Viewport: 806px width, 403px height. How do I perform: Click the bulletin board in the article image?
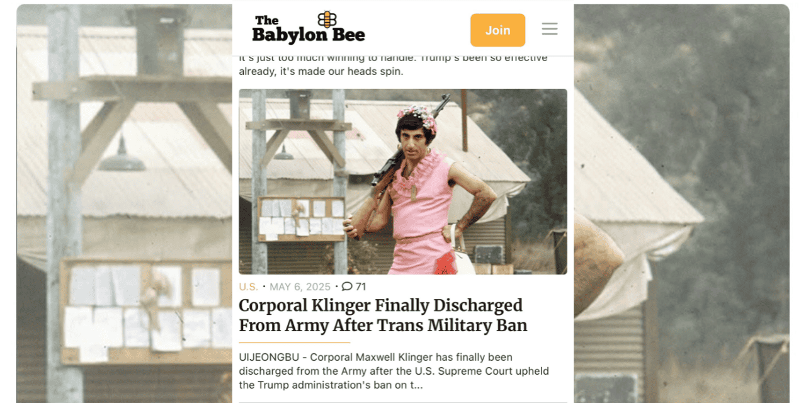click(302, 219)
